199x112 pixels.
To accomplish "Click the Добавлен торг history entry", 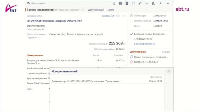I will pos(86,81).
